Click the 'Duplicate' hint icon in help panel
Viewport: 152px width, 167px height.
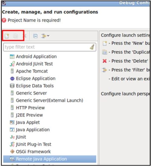(105, 52)
